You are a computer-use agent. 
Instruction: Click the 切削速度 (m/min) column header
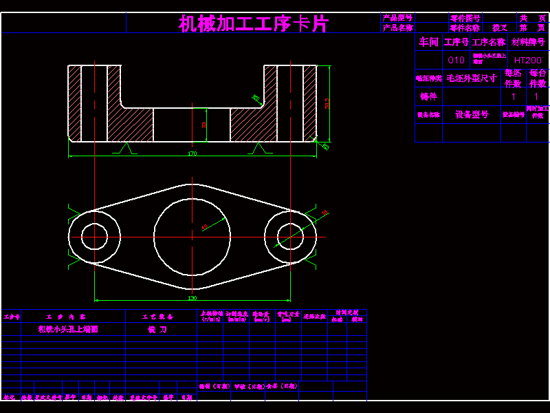coord(236,316)
